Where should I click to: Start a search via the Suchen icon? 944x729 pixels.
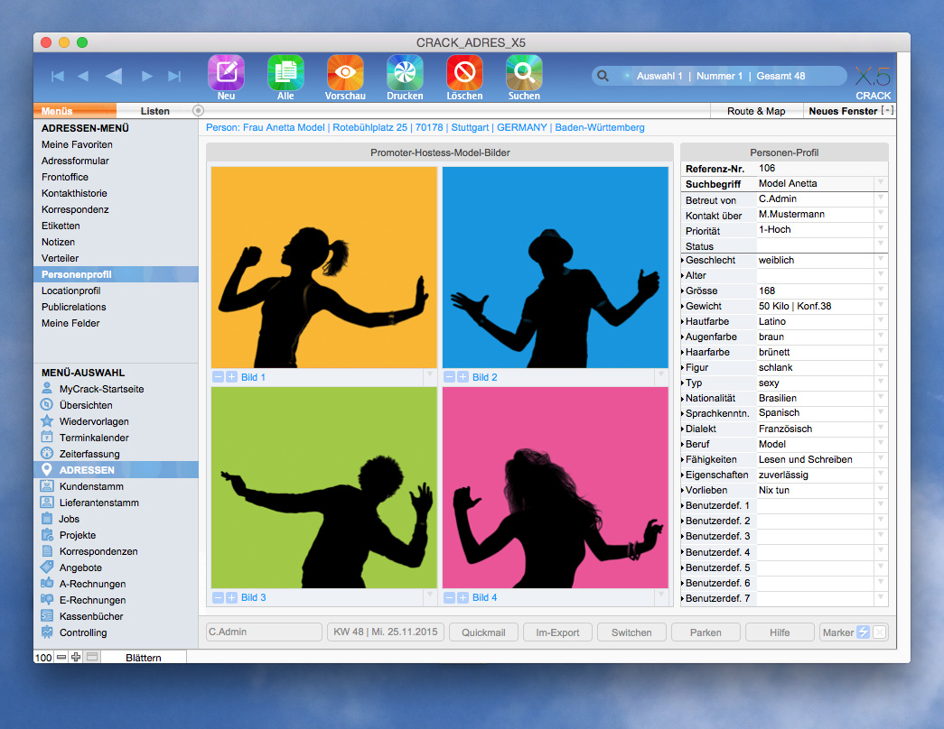pos(523,75)
